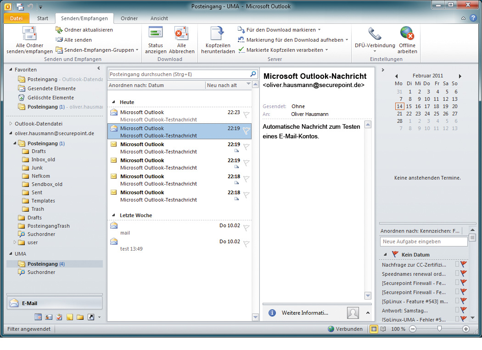
Task: Toggle the red flag on 'Nachfrage zur CC-Zertifizi...' task
Action: click(464, 264)
